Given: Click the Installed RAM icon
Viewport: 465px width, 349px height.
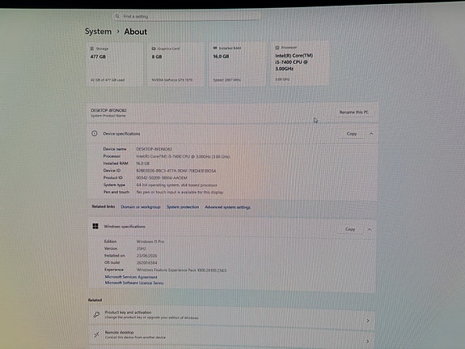Looking at the screenshot, I should [x=215, y=48].
